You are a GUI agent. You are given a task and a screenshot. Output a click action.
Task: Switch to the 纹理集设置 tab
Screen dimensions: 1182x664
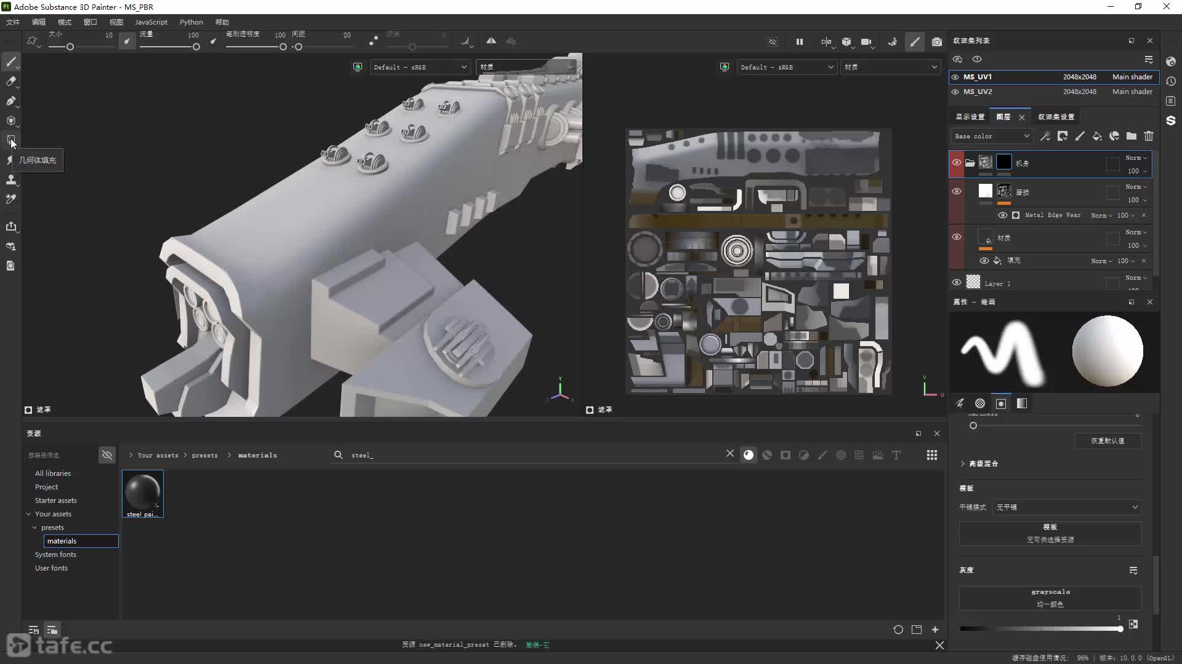(1056, 117)
